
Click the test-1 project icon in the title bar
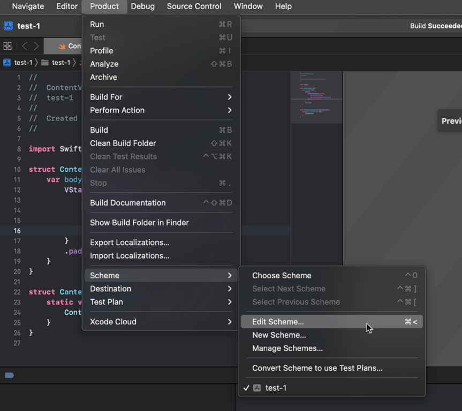(7, 25)
